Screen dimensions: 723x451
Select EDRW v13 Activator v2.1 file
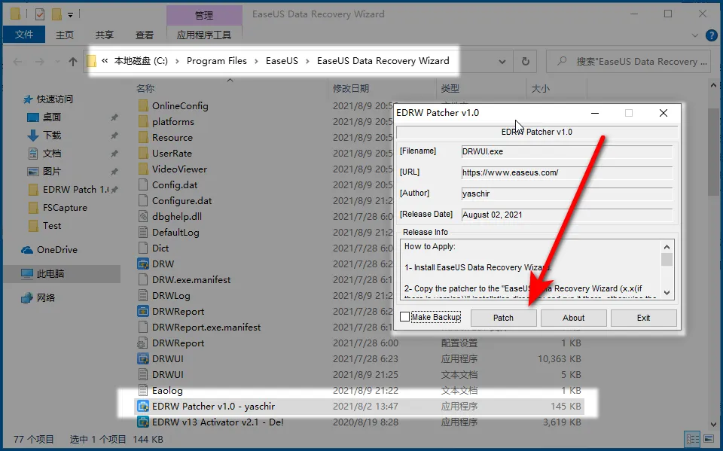(x=359, y=422)
